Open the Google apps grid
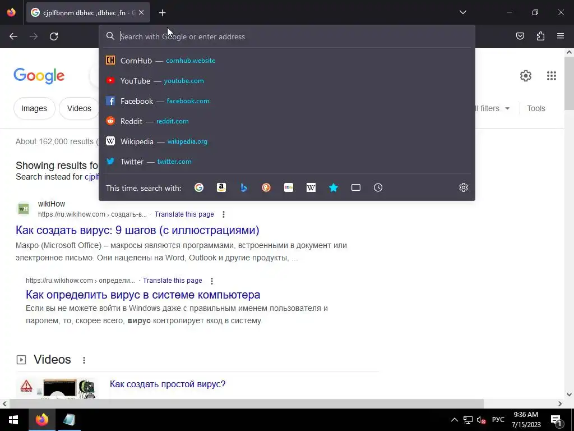This screenshot has height=431, width=574. point(552,76)
